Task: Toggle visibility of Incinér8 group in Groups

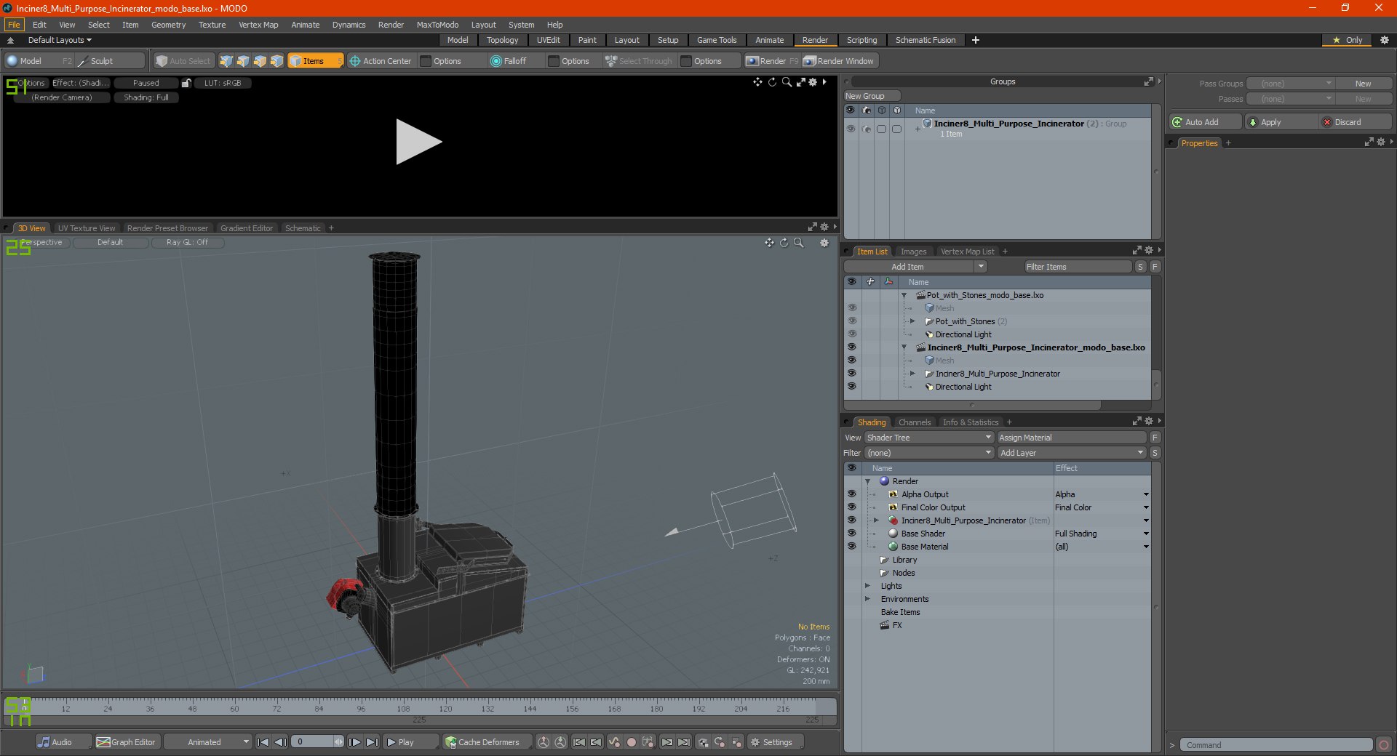Action: (x=851, y=129)
